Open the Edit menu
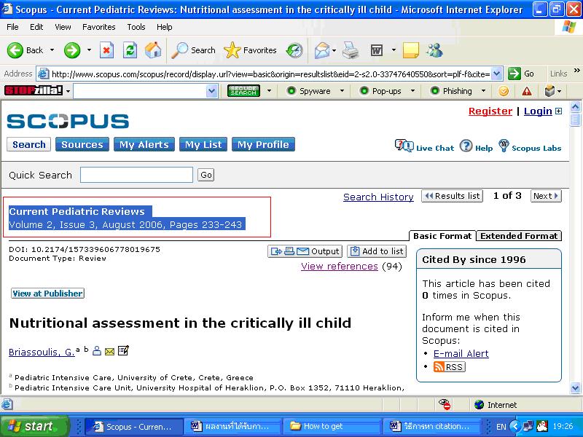This screenshot has height=437, width=583. point(36,27)
